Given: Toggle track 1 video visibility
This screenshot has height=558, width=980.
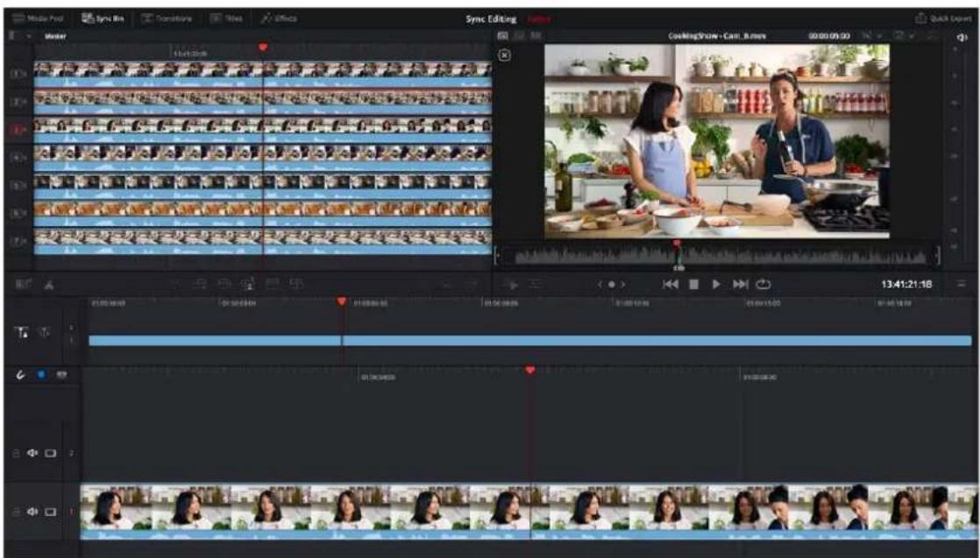Looking at the screenshot, I should (x=51, y=512).
